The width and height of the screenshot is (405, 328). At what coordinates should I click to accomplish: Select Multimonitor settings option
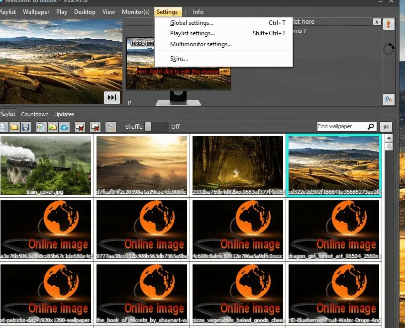(x=201, y=44)
